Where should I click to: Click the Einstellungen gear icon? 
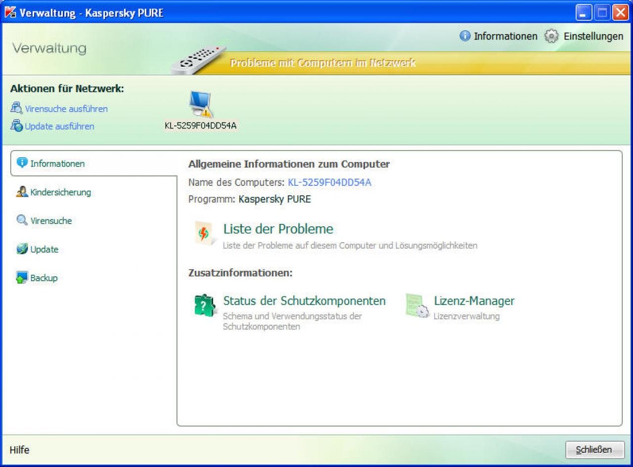[551, 36]
